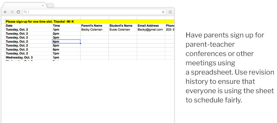Image resolution: width=277 pixels, height=123 pixels.
Task: Click the browser back arrow
Action: (x=6, y=12)
